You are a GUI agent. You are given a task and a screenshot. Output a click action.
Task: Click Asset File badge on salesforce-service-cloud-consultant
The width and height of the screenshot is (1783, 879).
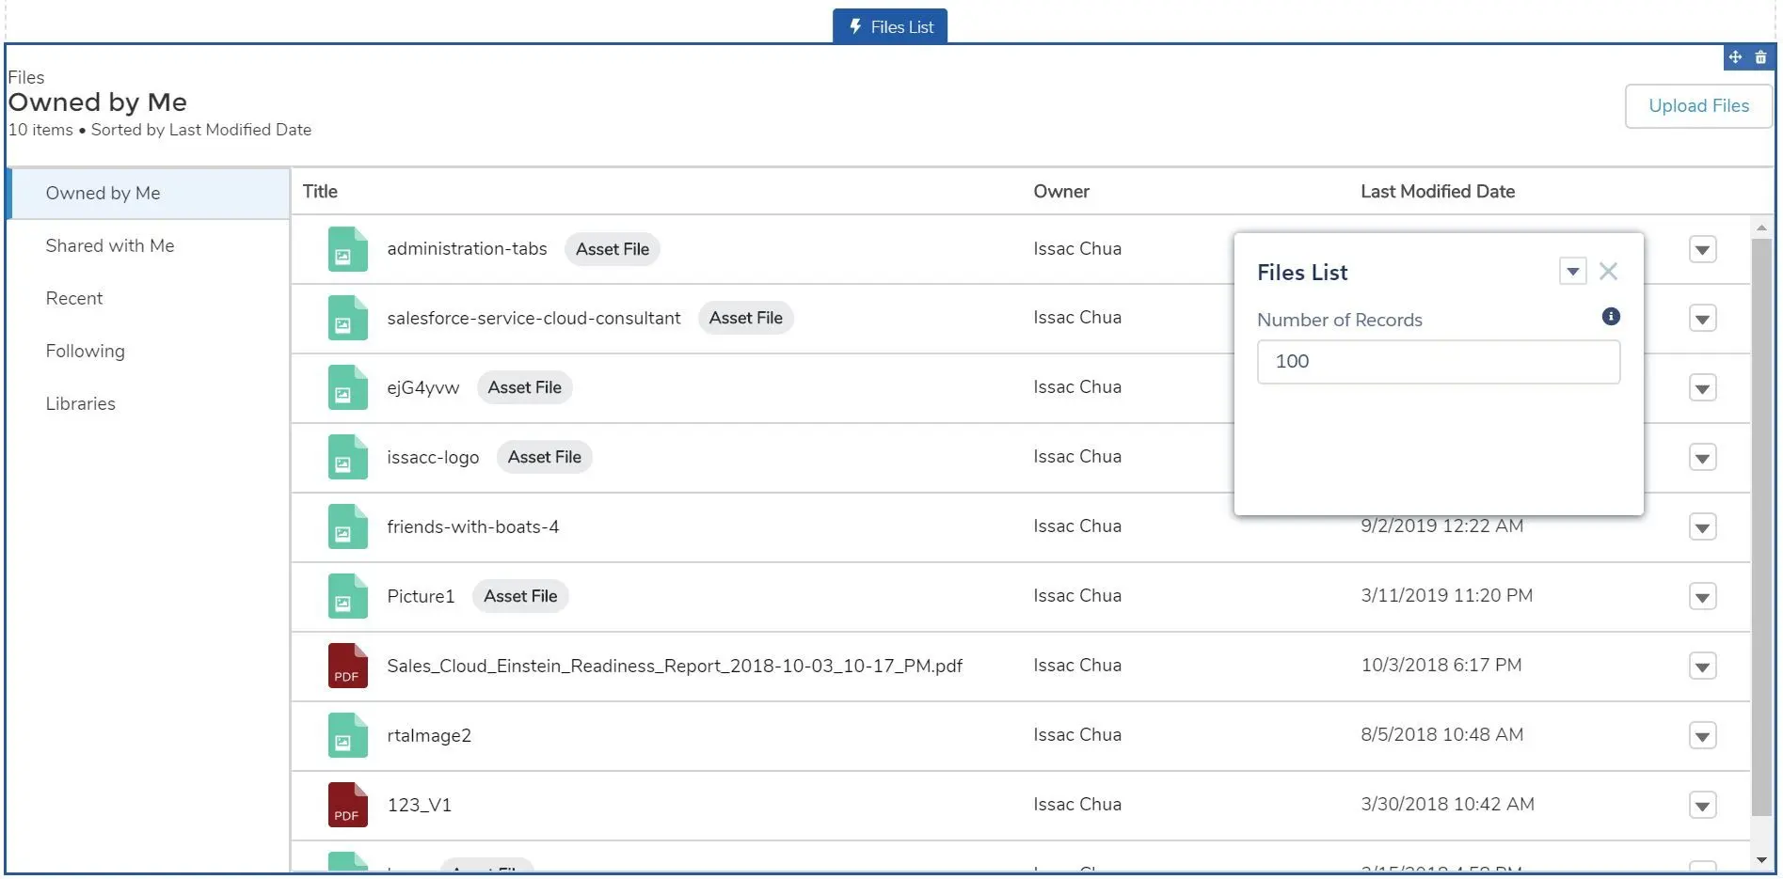[746, 319]
